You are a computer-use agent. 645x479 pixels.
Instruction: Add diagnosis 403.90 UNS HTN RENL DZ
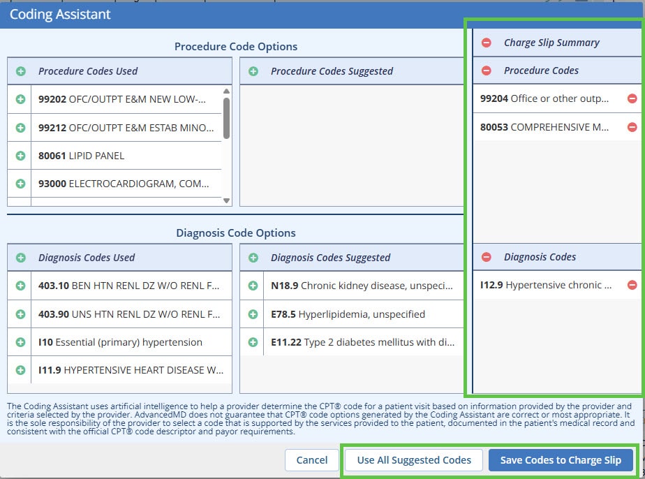[20, 314]
